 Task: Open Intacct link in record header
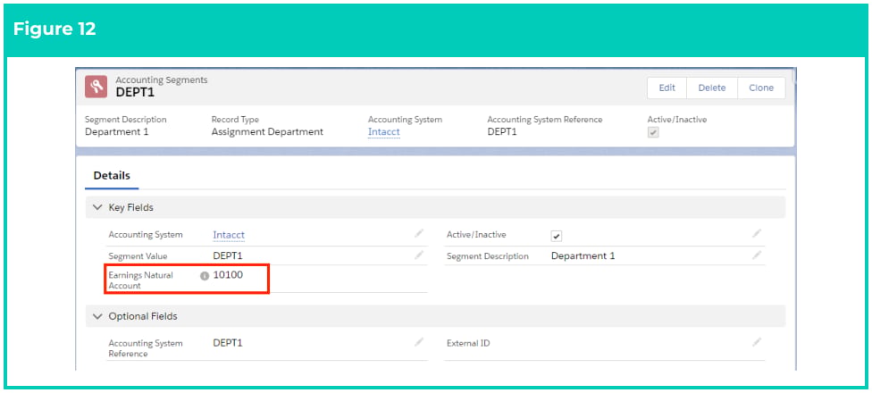click(383, 132)
